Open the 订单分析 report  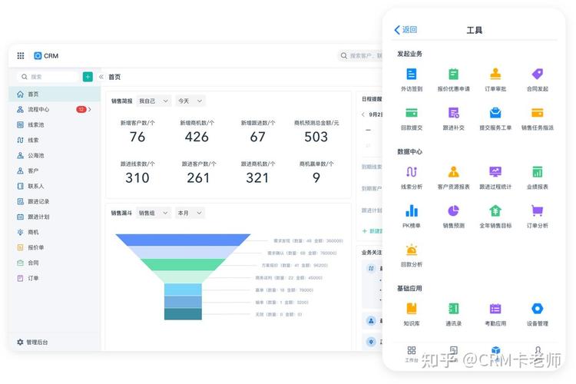(x=537, y=217)
